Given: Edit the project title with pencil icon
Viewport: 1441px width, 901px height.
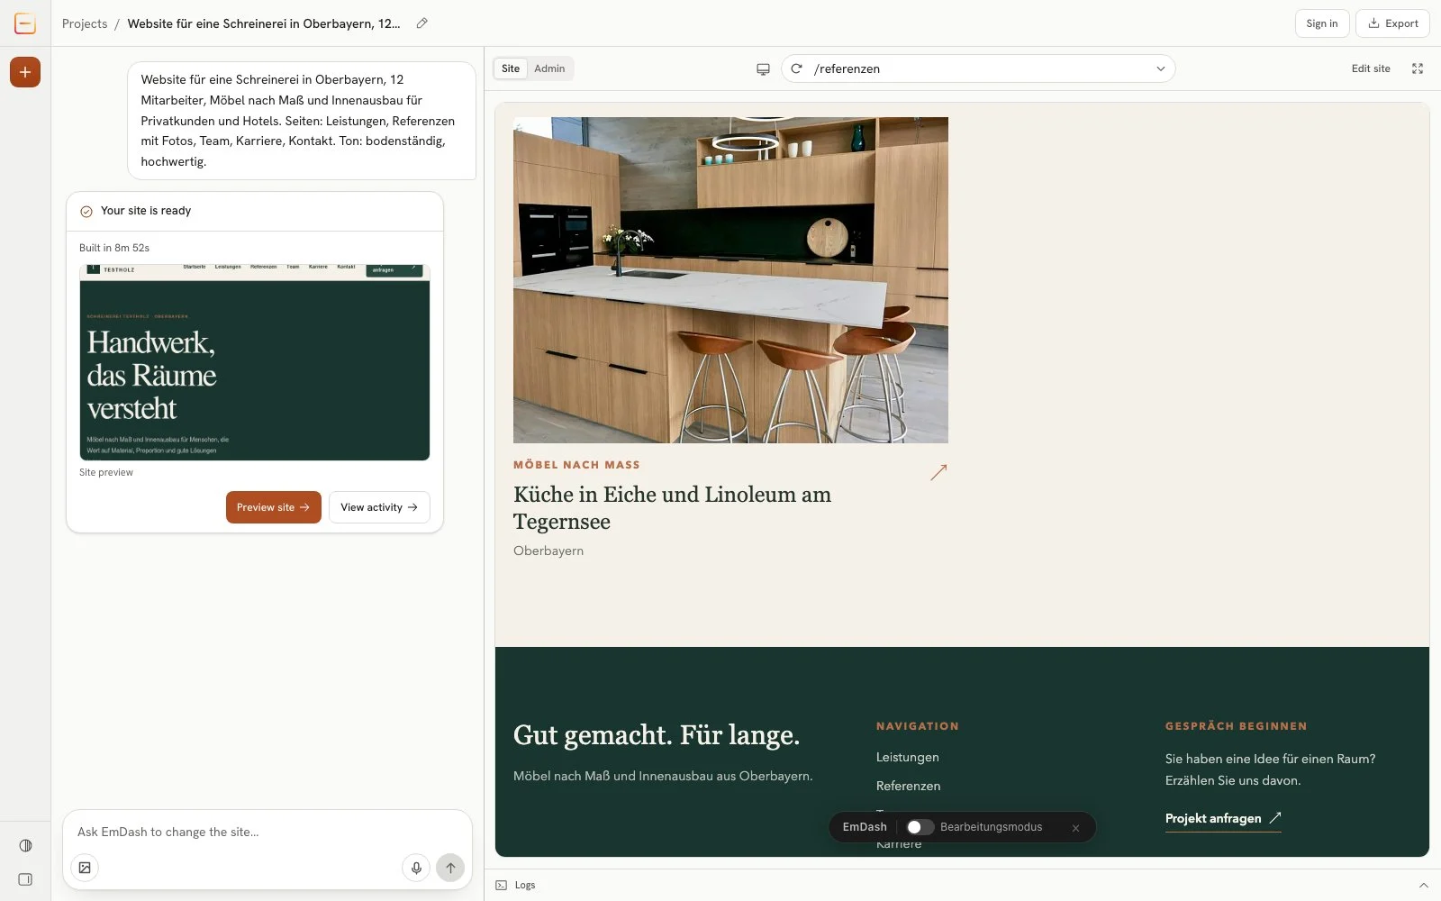Looking at the screenshot, I should point(421,23).
